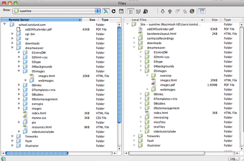244x161 pixels.
Task: Toggle the Expand/Collapse panel icon
Action: tap(202, 11)
